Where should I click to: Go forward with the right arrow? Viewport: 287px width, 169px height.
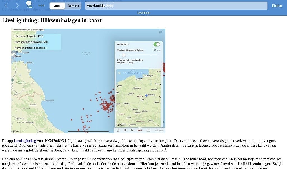click(17, 6)
